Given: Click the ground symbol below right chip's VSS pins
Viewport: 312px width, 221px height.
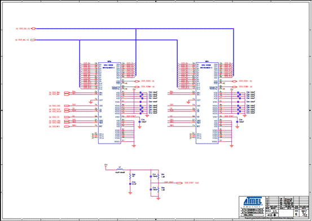Looking at the screenshot, I should click(232, 146).
